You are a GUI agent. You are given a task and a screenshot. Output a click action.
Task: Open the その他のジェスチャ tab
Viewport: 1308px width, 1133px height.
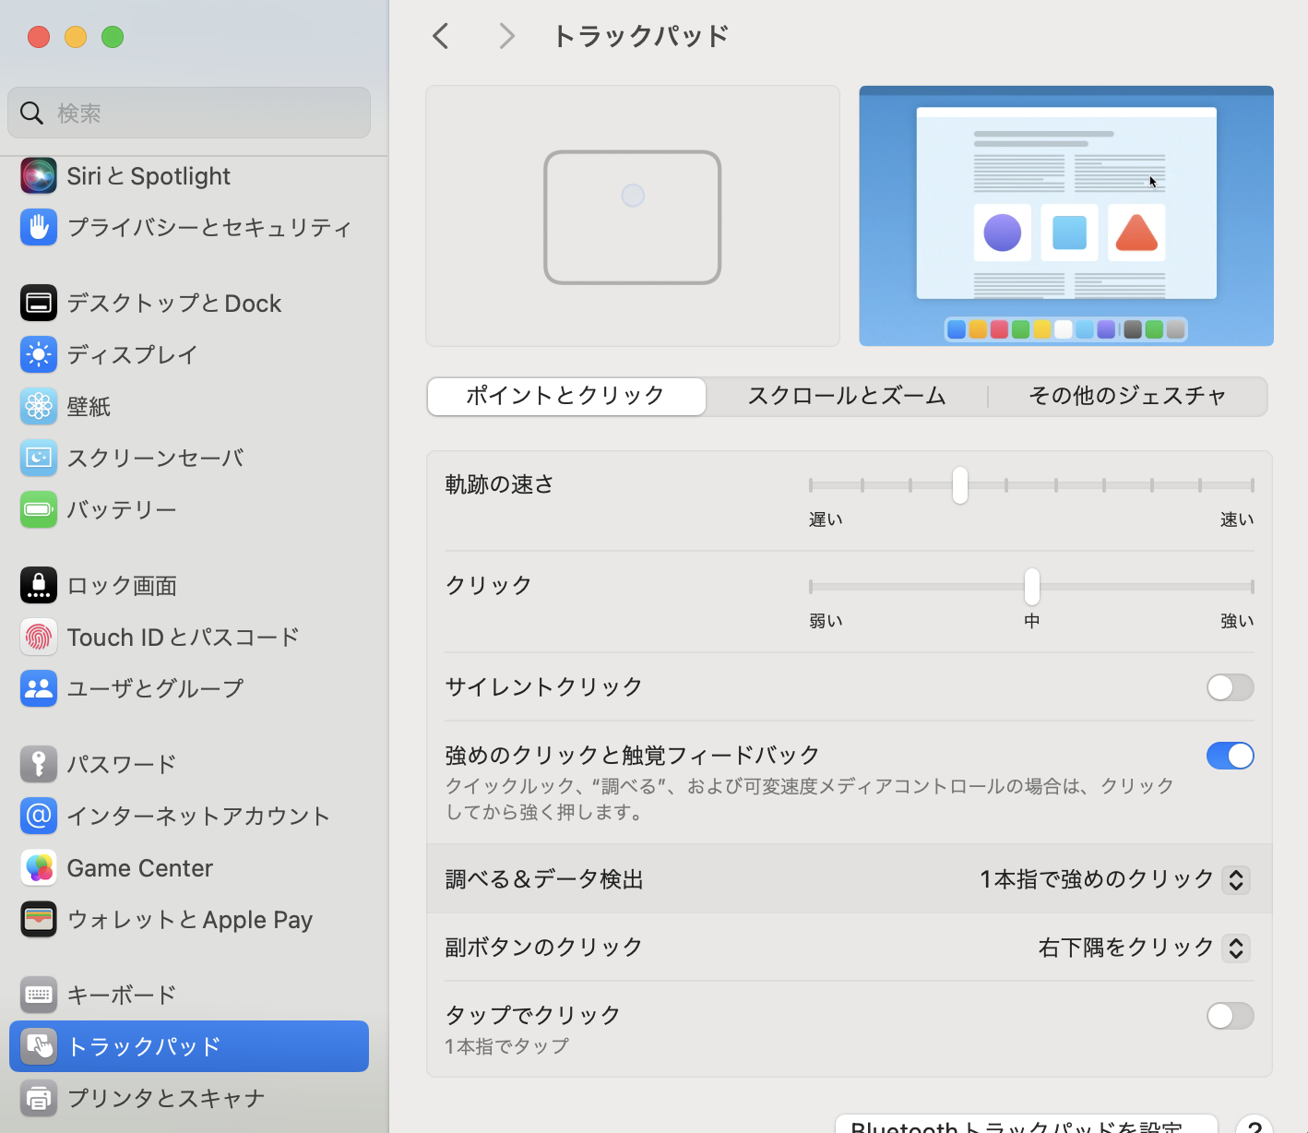coord(1126,396)
